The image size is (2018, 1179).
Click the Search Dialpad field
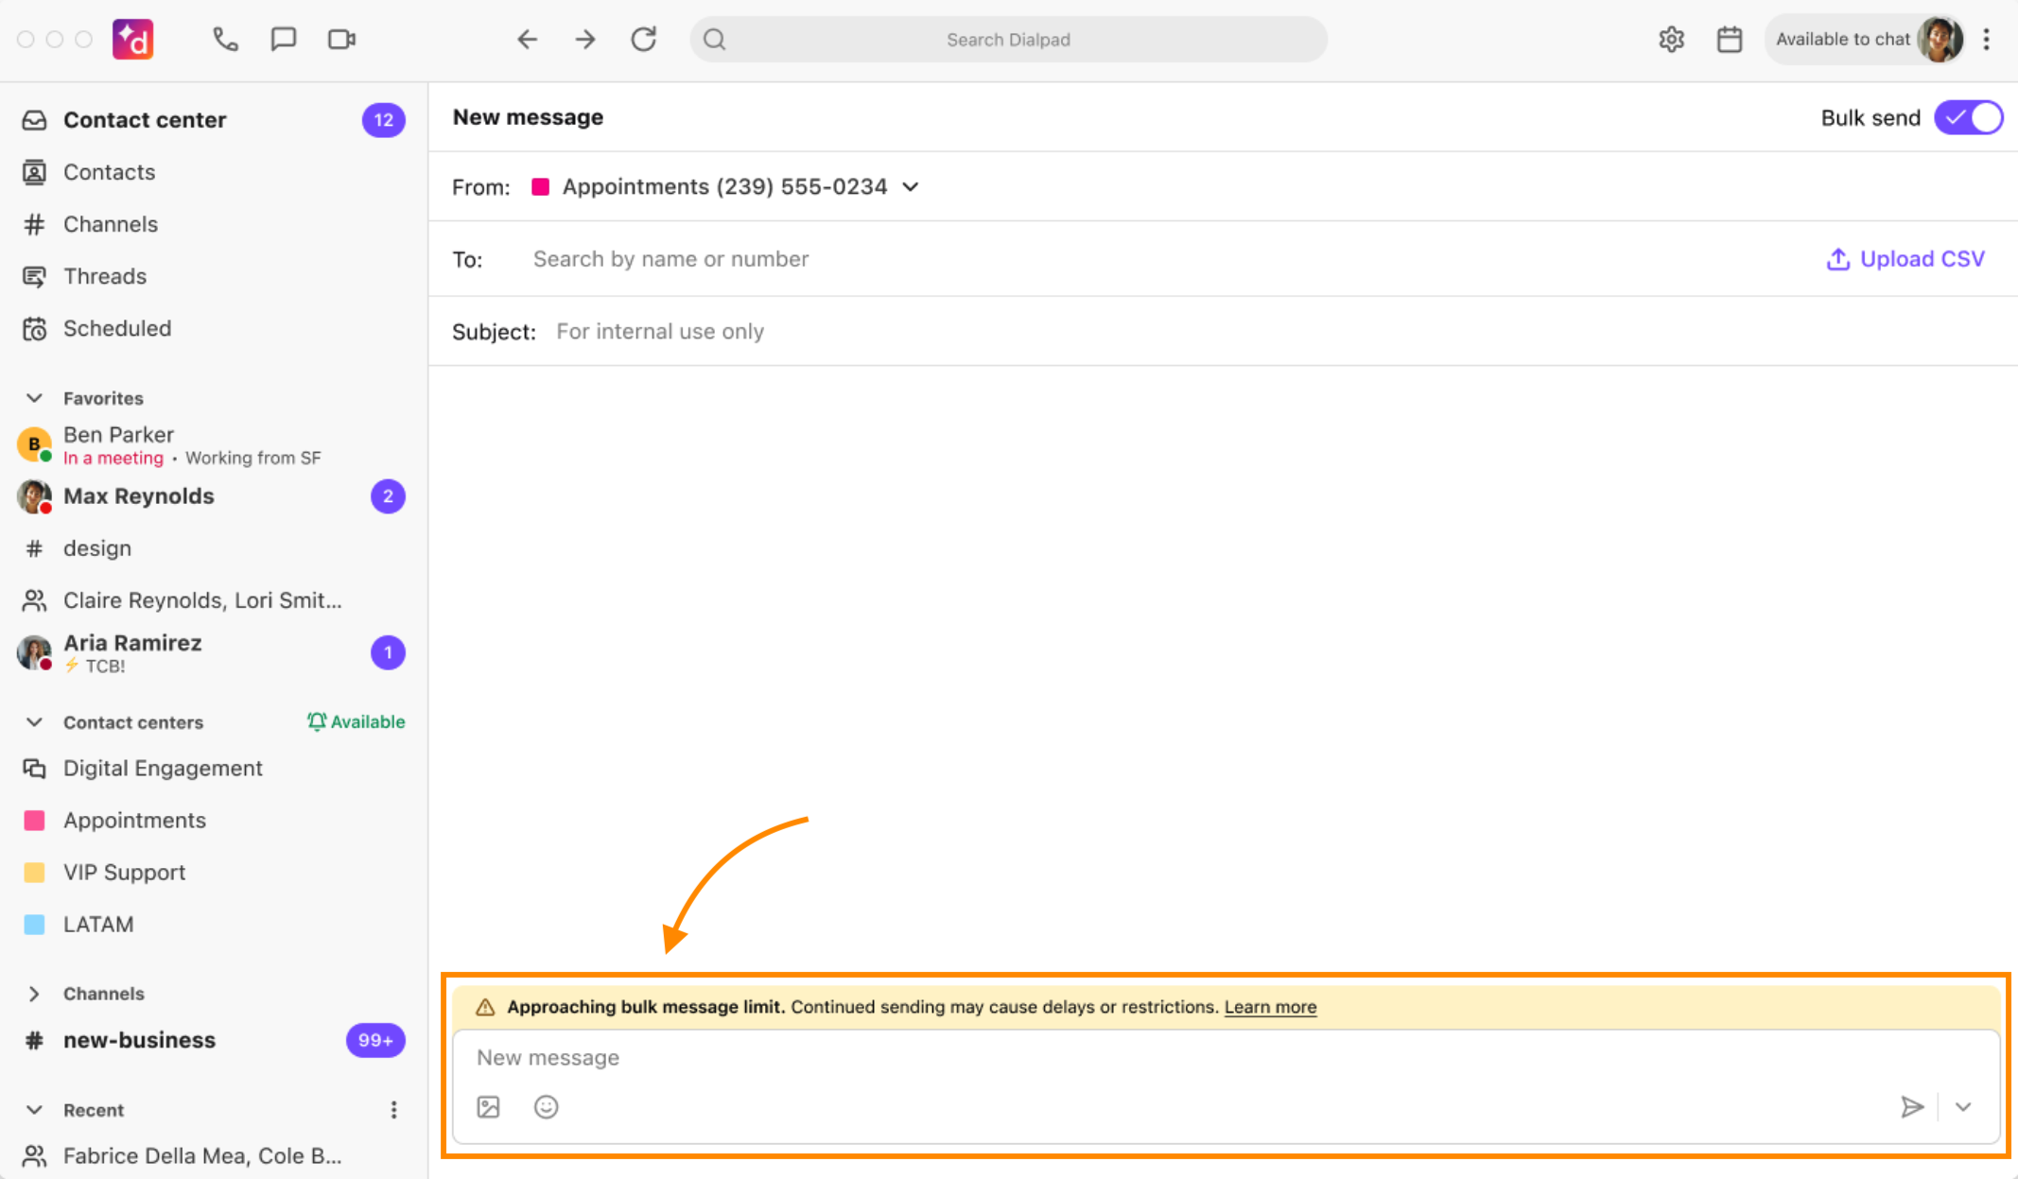pyautogui.click(x=1008, y=39)
